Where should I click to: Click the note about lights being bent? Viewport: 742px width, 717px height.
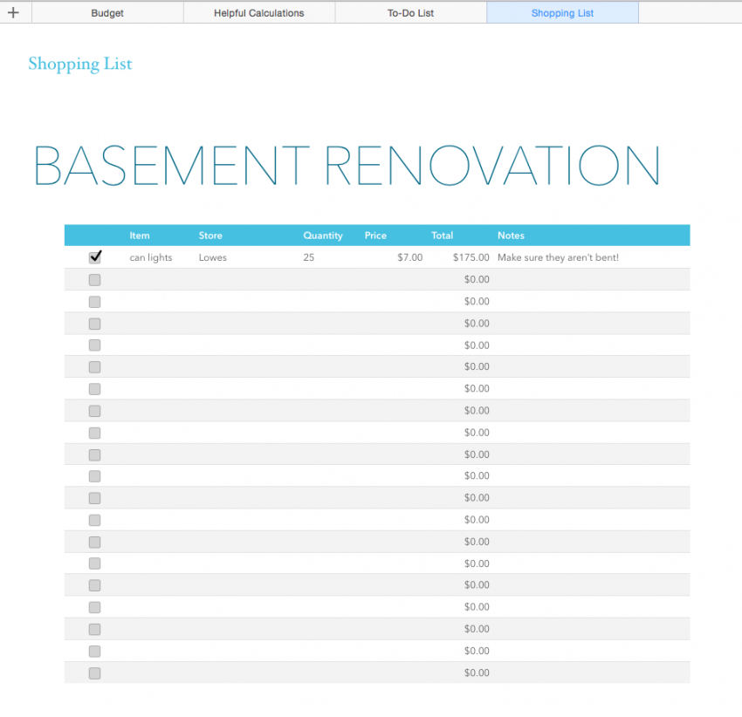[x=558, y=258]
